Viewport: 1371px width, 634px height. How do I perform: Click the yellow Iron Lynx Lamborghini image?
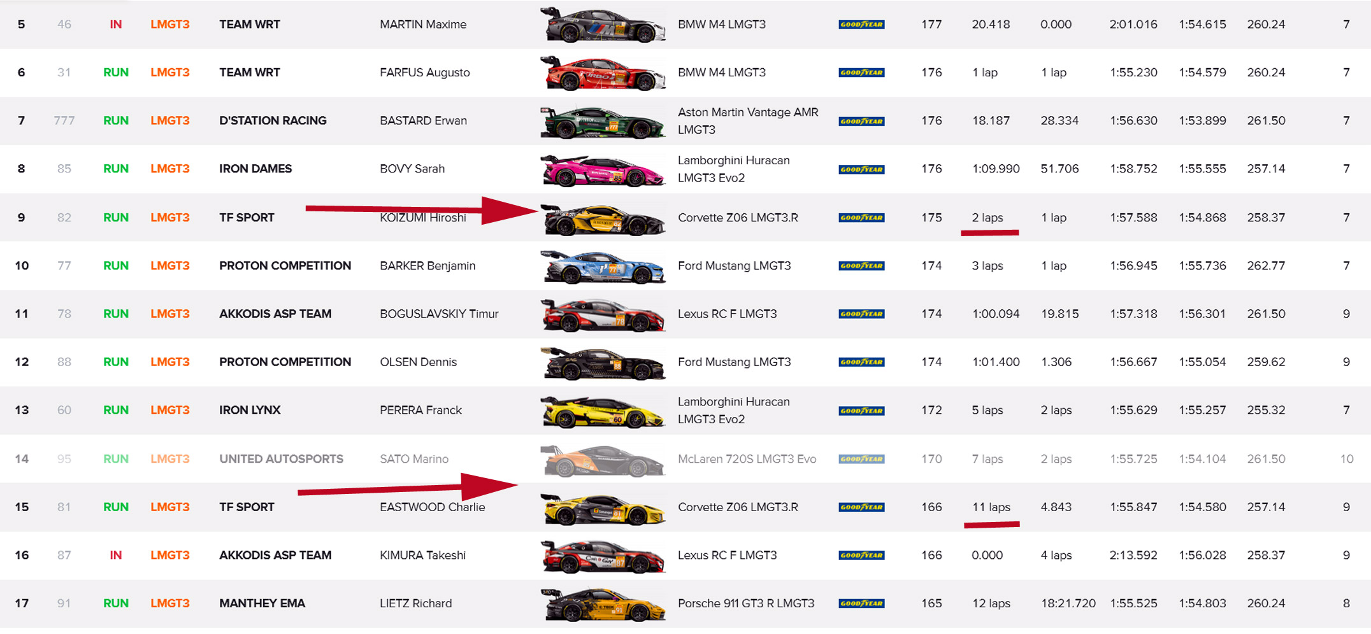coord(602,411)
